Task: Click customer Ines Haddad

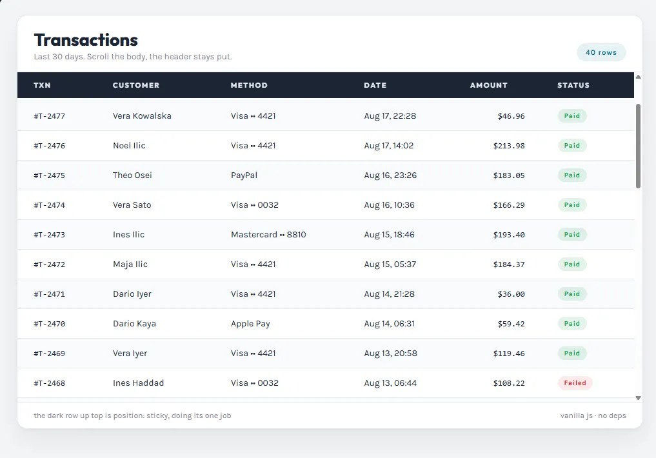Action: (139, 383)
